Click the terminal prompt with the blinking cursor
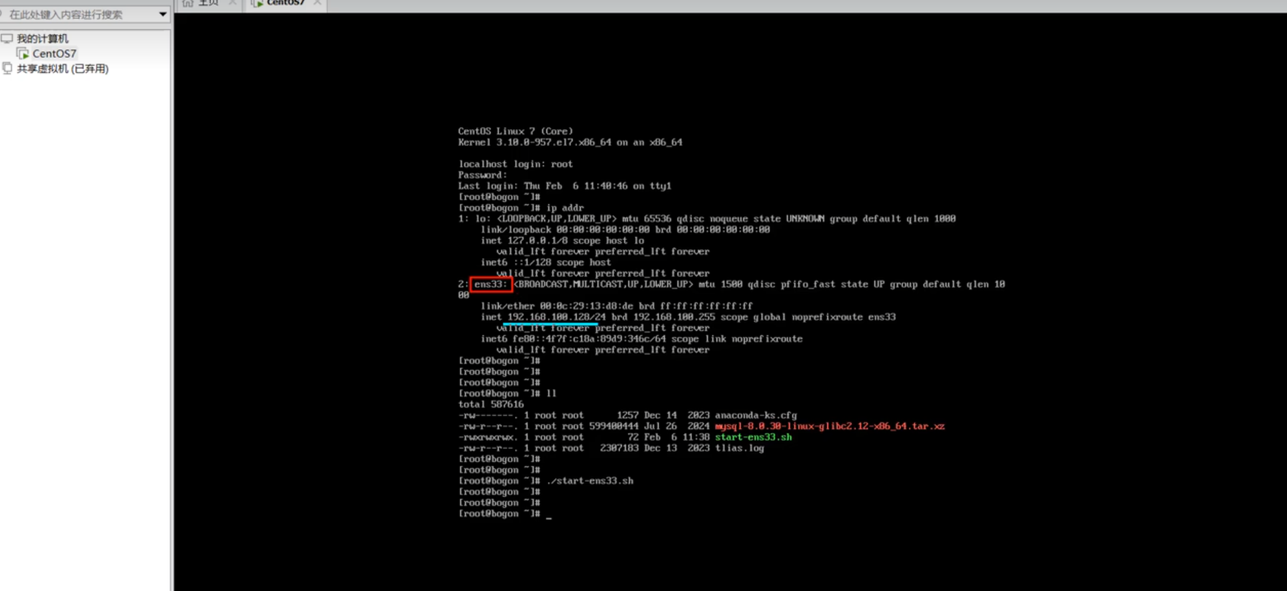Viewport: 1287px width, 591px height. pos(505,514)
